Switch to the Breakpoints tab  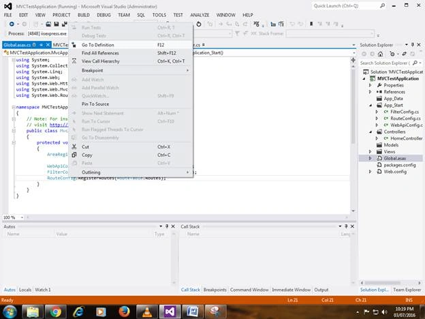[x=215, y=290]
